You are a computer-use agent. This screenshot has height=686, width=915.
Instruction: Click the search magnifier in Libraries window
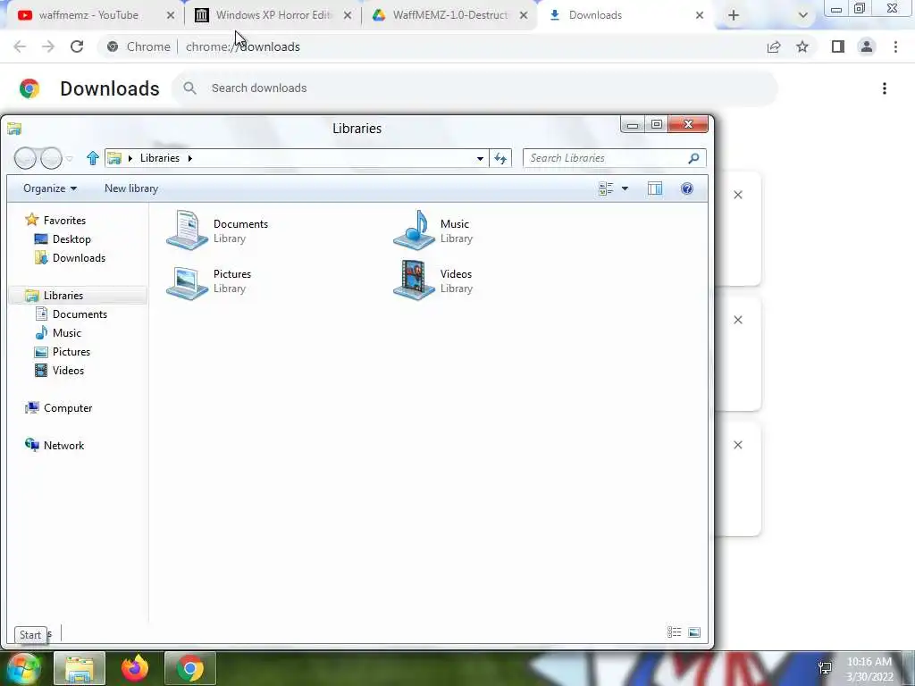[x=693, y=158]
